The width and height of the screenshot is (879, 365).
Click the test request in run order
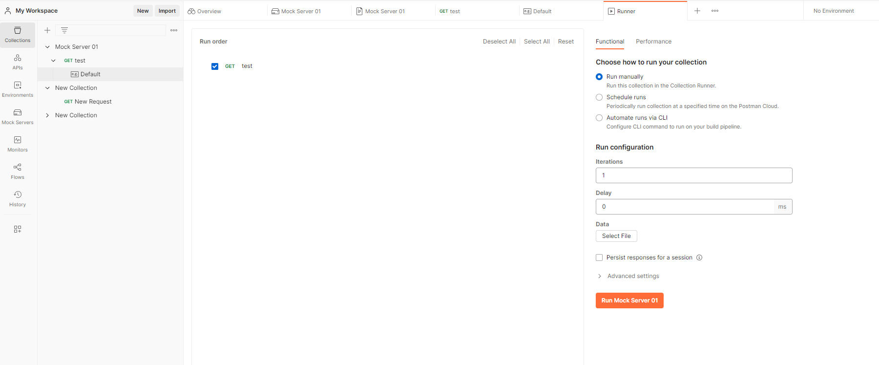click(247, 66)
